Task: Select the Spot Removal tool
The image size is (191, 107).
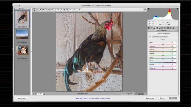Action: pyautogui.click(x=56, y=10)
